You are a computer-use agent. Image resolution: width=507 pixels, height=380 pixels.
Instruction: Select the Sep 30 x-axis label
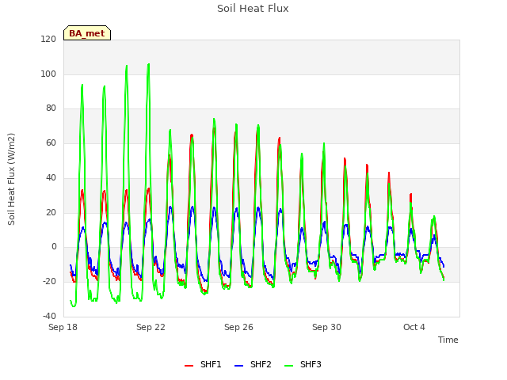[x=326, y=327]
